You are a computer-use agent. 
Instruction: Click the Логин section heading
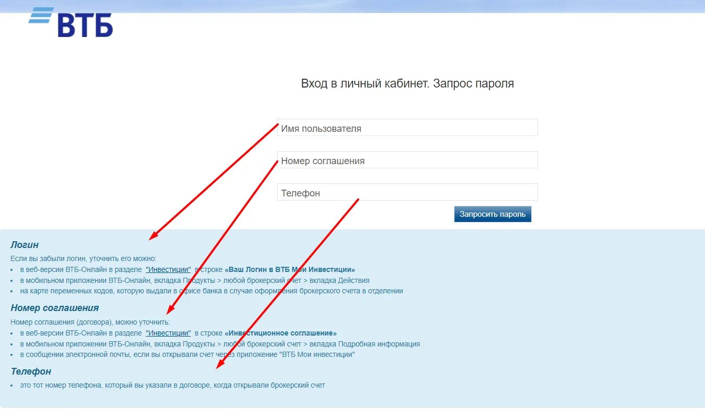tap(25, 245)
